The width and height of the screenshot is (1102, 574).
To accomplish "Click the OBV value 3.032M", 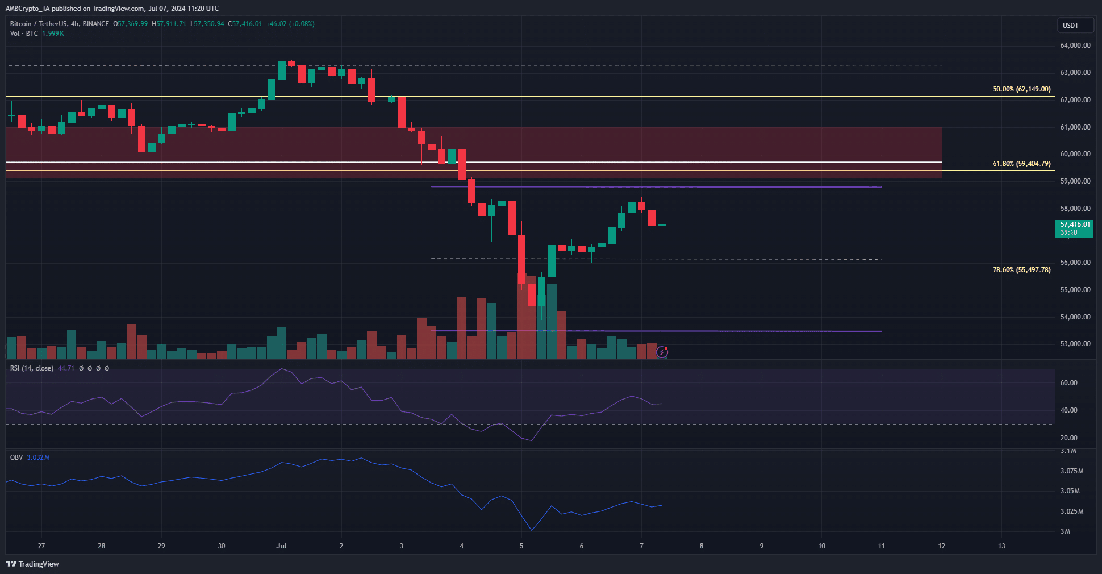I will tap(38, 457).
